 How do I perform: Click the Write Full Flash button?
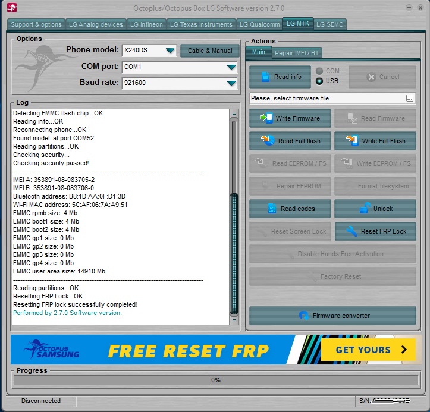[375, 141]
